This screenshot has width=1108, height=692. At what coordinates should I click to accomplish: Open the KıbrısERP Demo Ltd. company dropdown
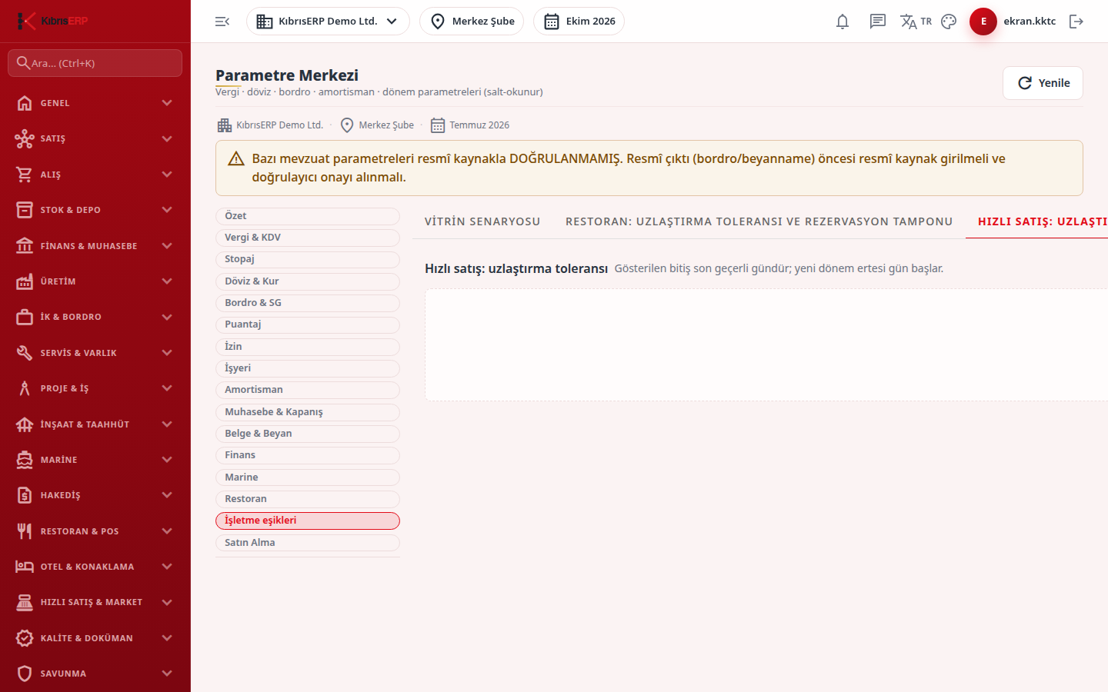point(328,22)
